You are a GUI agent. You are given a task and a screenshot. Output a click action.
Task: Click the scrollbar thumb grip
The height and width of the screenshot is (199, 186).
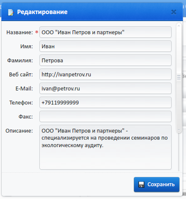point(179,77)
